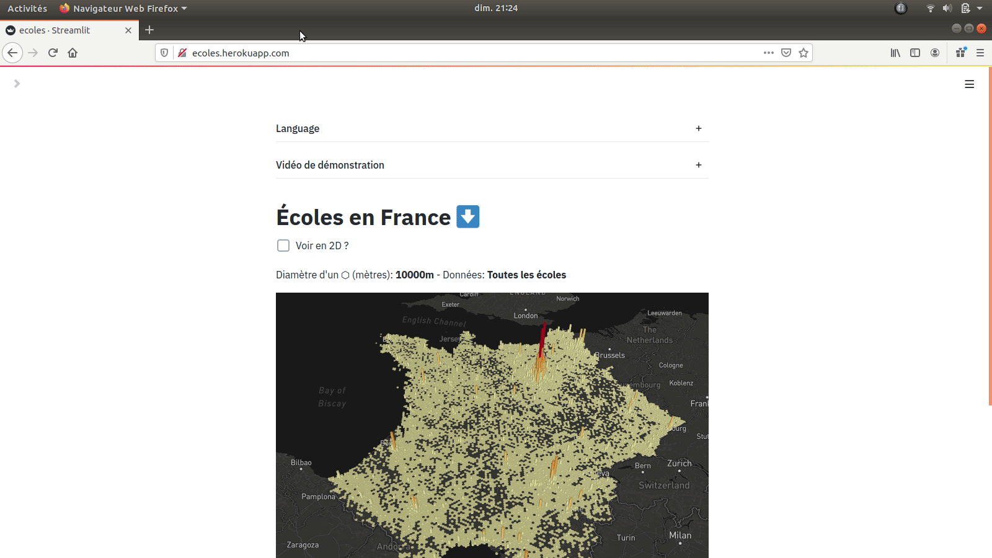Click the Pamplona label on the map
992x558 pixels.
tap(318, 497)
